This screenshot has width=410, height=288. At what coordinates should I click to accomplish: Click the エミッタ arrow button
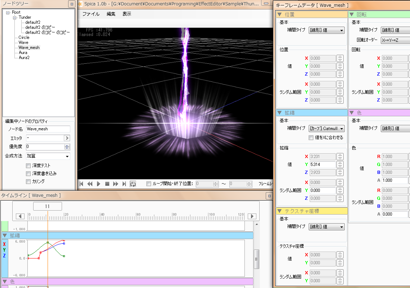[67, 138]
